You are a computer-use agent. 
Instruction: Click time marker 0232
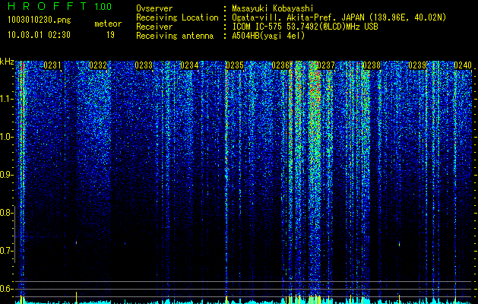(x=98, y=65)
